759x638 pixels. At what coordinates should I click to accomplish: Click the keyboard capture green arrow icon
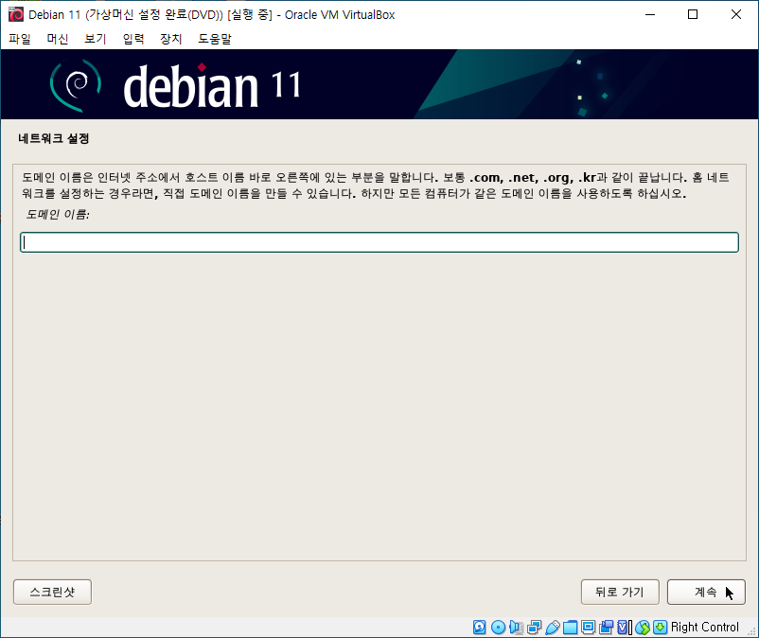(x=661, y=627)
